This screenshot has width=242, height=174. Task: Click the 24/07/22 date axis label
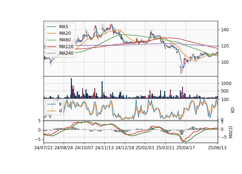(x=44, y=148)
